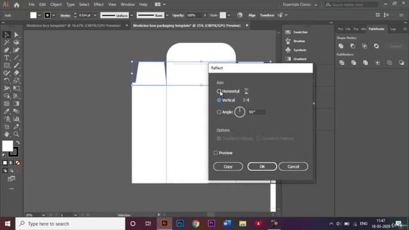Swap fill and stroke colors arrow
Screen dimensions: 409x230
(18, 142)
